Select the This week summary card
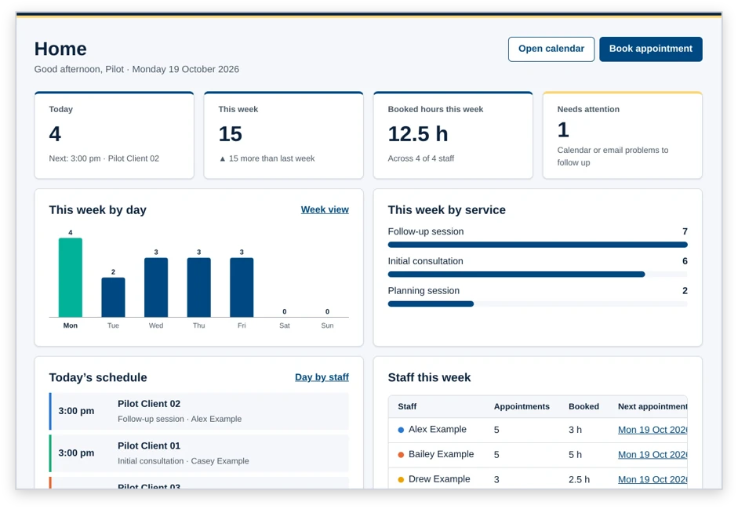The image size is (738, 509). click(x=284, y=136)
